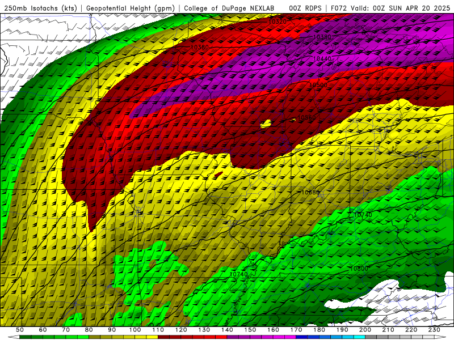
Task: Click the 10380 label inside the red band
Action: [x=200, y=47]
